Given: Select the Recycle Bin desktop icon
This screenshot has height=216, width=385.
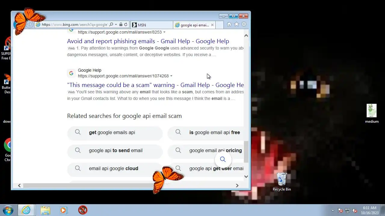Looking at the screenshot, I should pyautogui.click(x=282, y=182).
